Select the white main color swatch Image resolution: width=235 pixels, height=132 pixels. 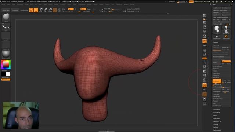coord(8,74)
